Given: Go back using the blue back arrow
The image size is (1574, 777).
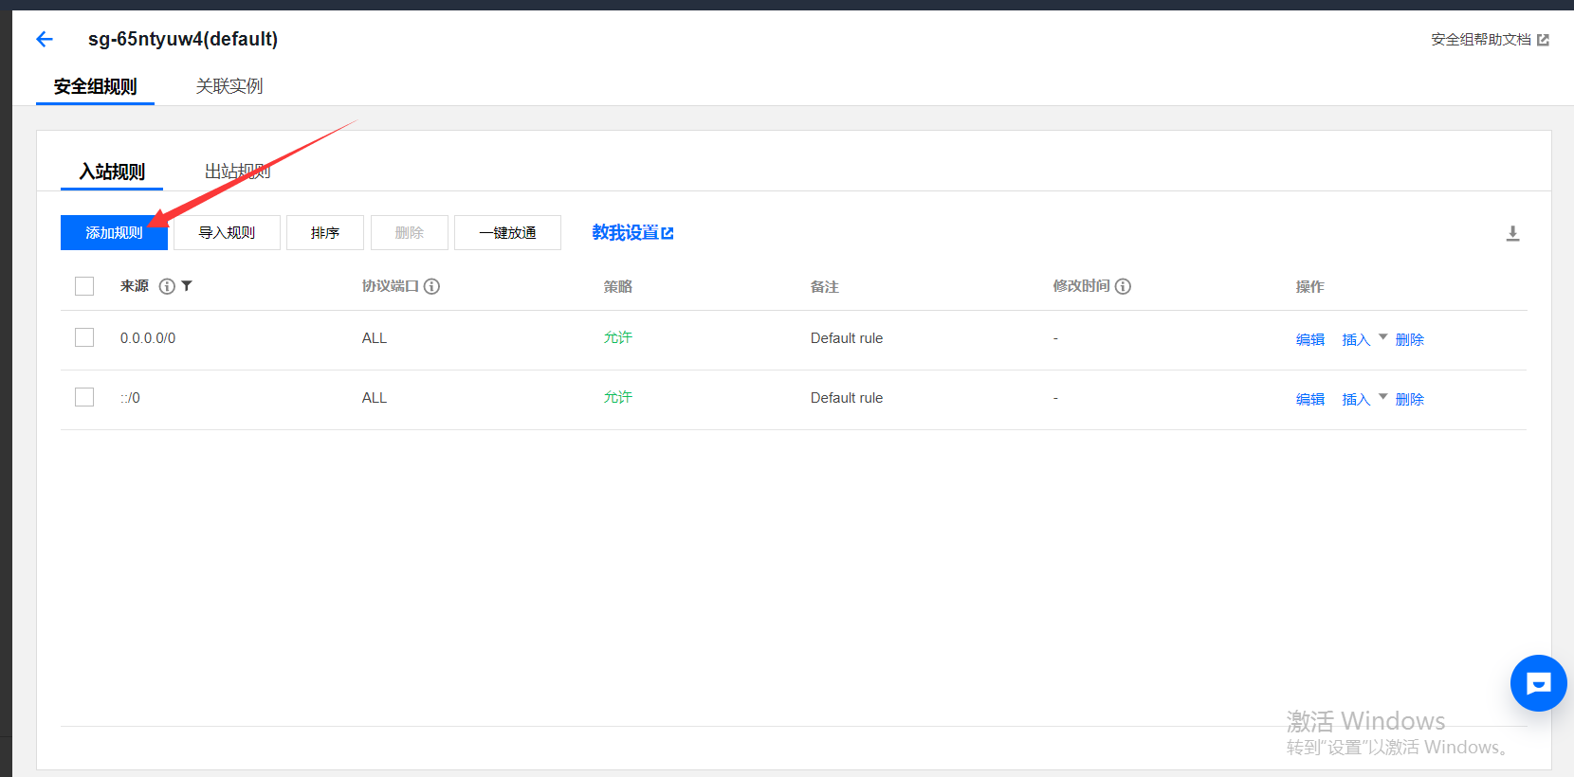Looking at the screenshot, I should click(45, 39).
